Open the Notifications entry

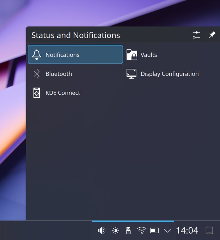[x=75, y=54]
